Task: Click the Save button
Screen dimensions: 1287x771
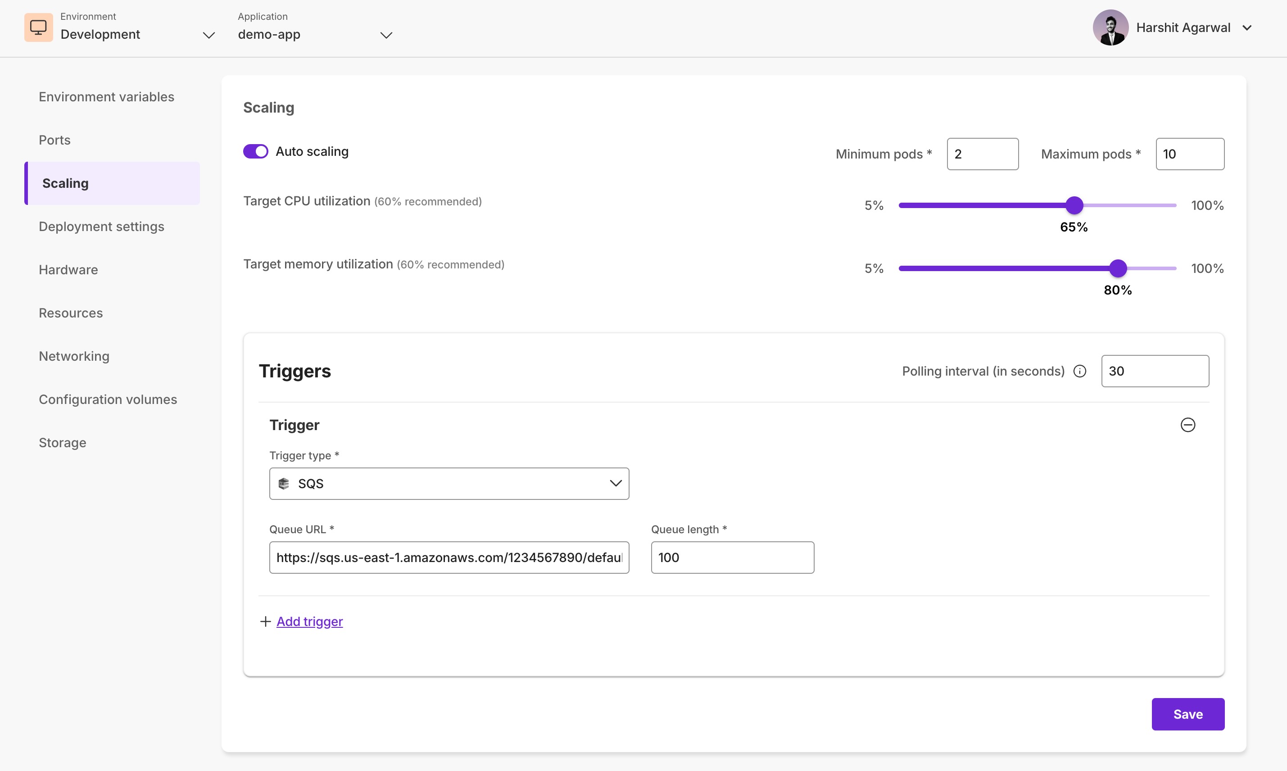Action: pyautogui.click(x=1187, y=714)
